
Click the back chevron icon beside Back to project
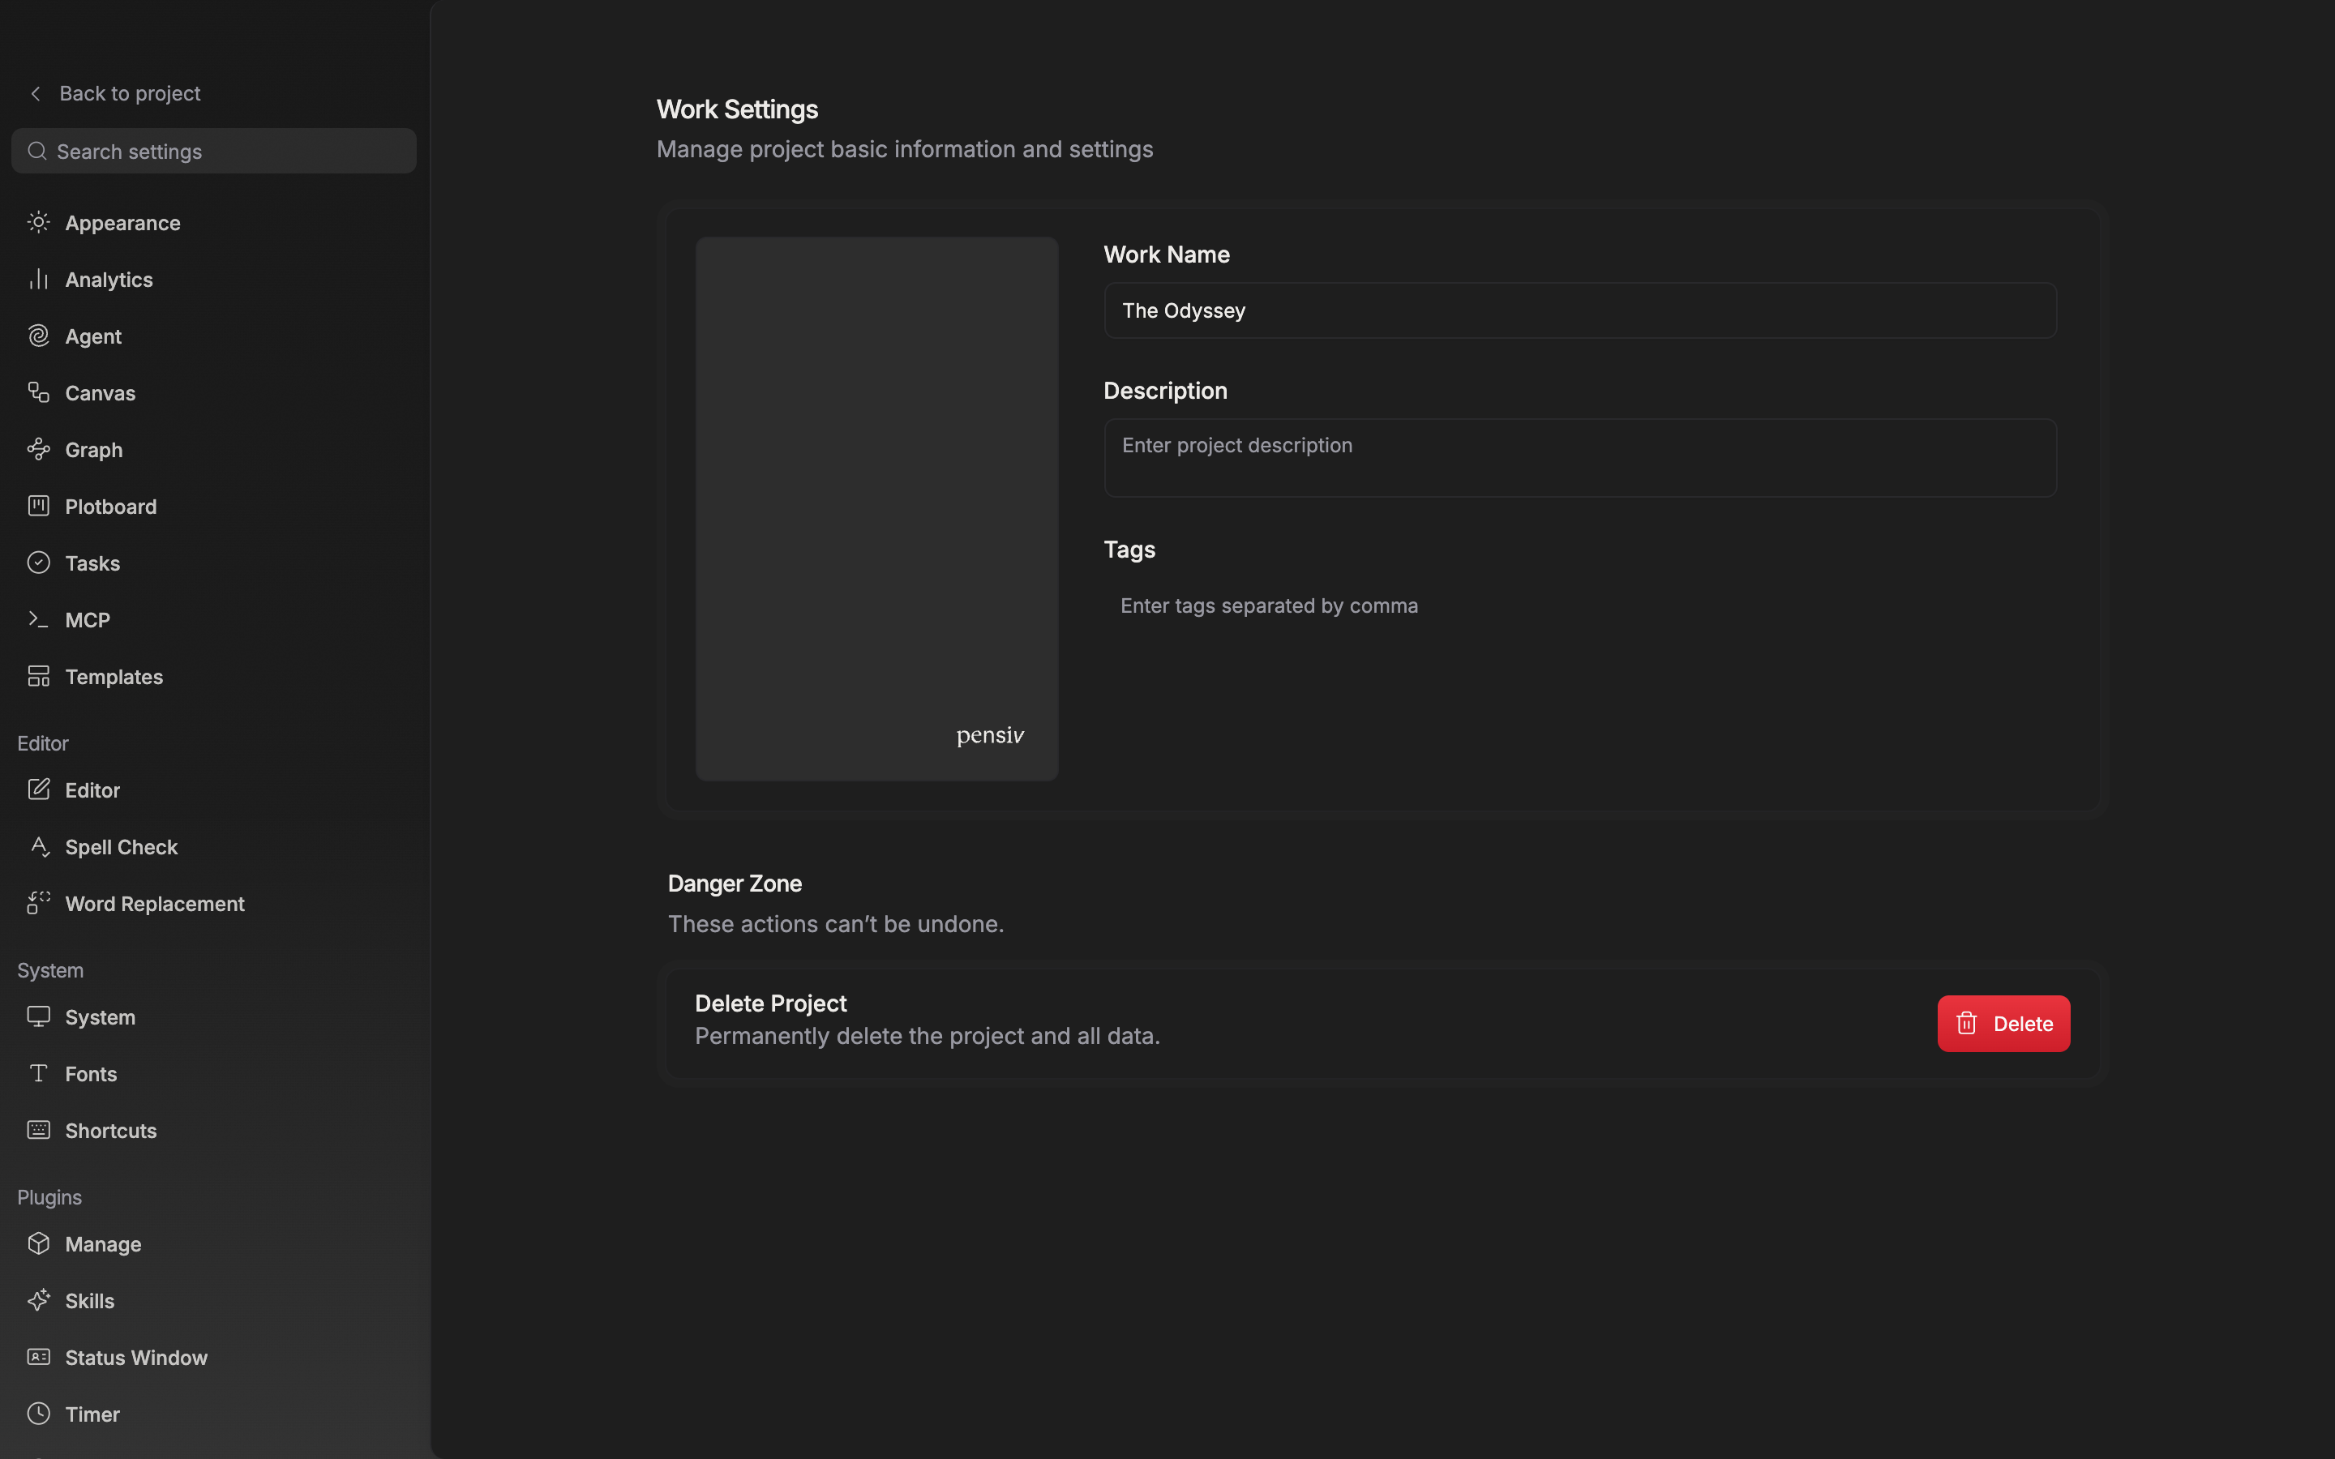coord(36,93)
